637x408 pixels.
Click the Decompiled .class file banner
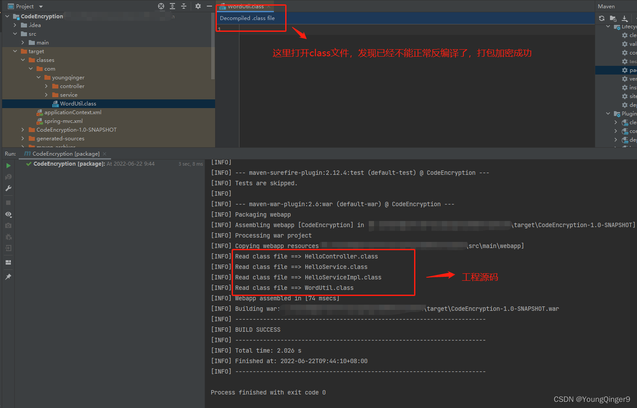tap(405, 18)
